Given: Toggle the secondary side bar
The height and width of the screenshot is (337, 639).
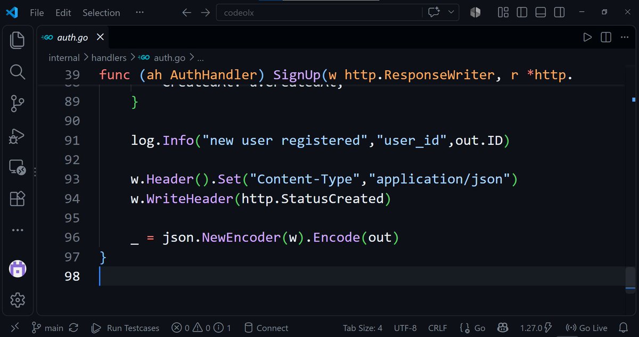Looking at the screenshot, I should (x=559, y=12).
